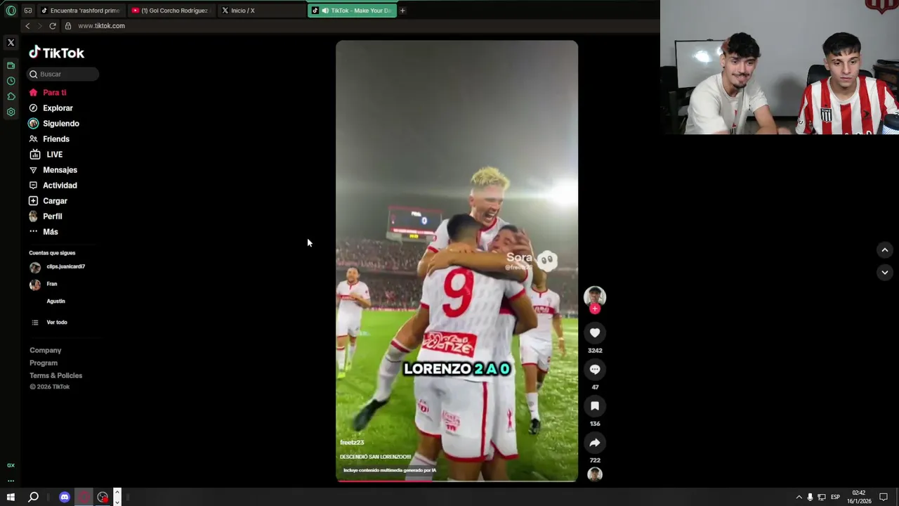This screenshot has height=506, width=899.
Task: Open Windows taskbar search
Action: click(x=33, y=497)
